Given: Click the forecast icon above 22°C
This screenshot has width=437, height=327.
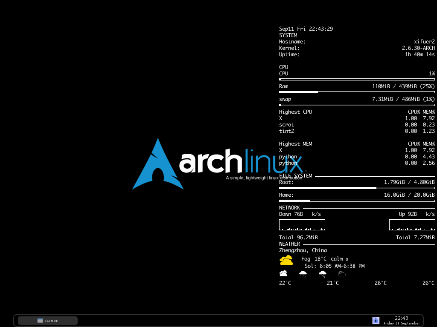Looking at the screenshot, I should point(283,273).
